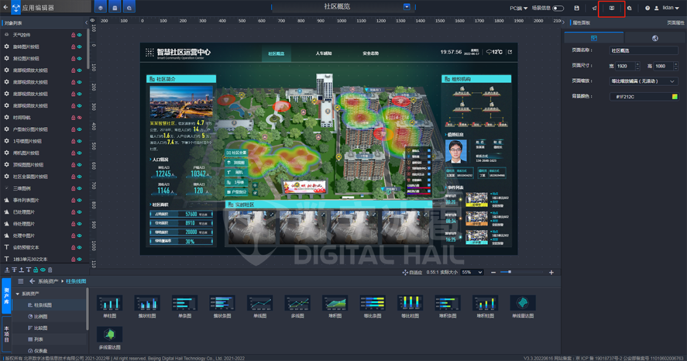
Task: Click 人车感知 tab in canvas header
Action: [x=323, y=53]
